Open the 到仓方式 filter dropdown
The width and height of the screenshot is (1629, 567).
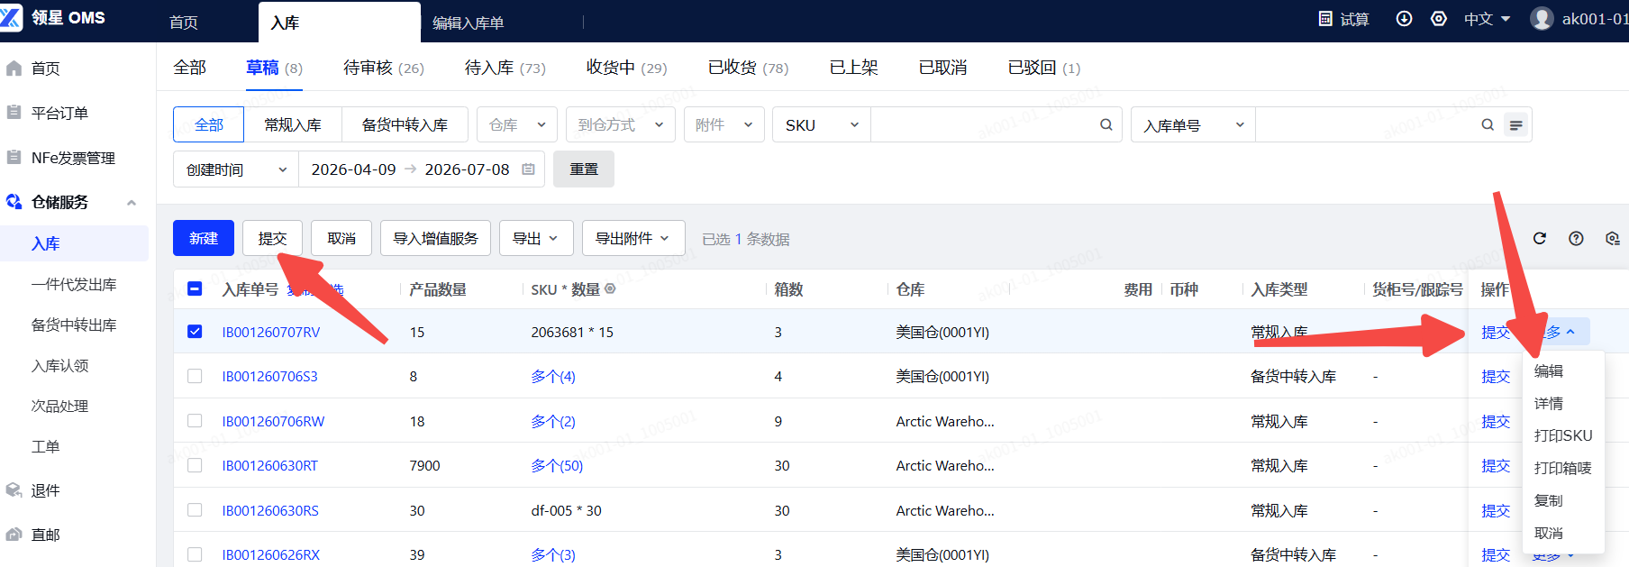(x=621, y=124)
